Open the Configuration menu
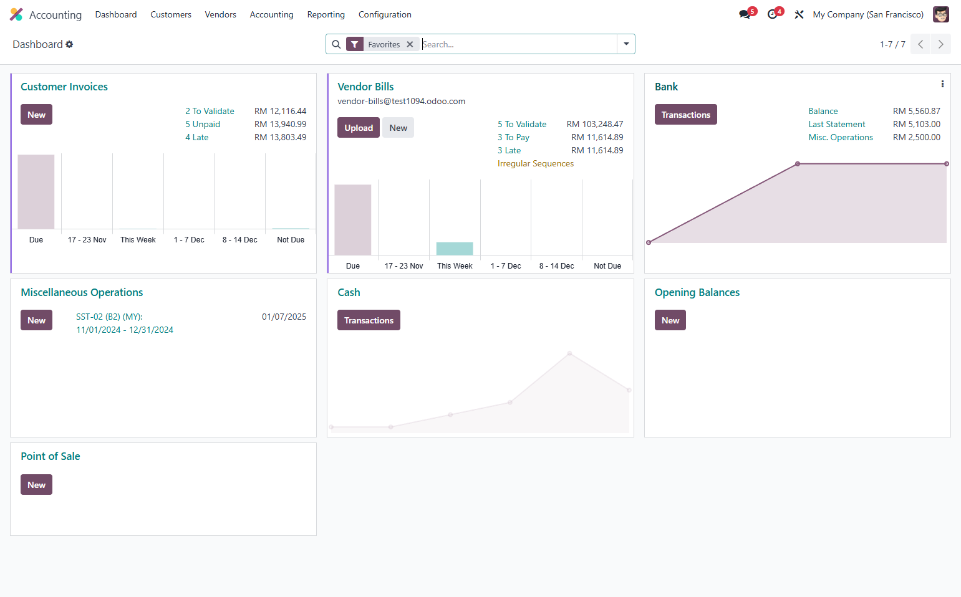The image size is (961, 597). point(385,14)
